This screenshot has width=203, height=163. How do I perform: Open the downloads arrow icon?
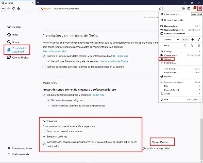[194, 8]
